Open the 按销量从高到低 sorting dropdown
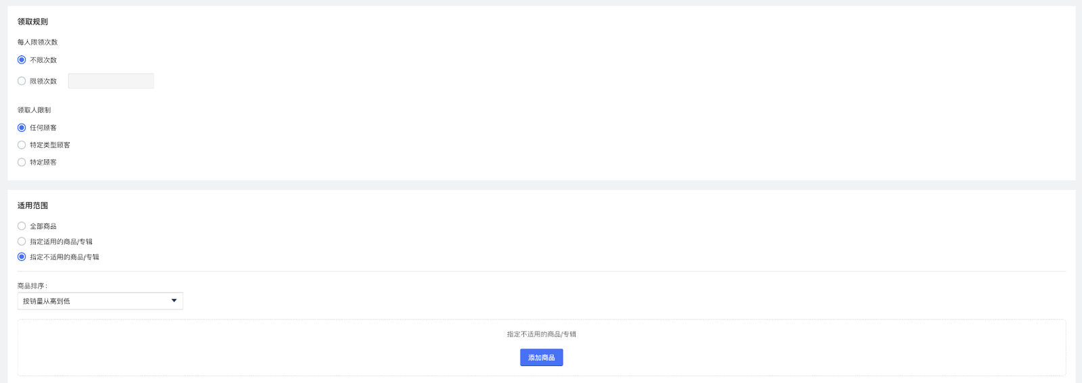1082x383 pixels. pos(100,301)
